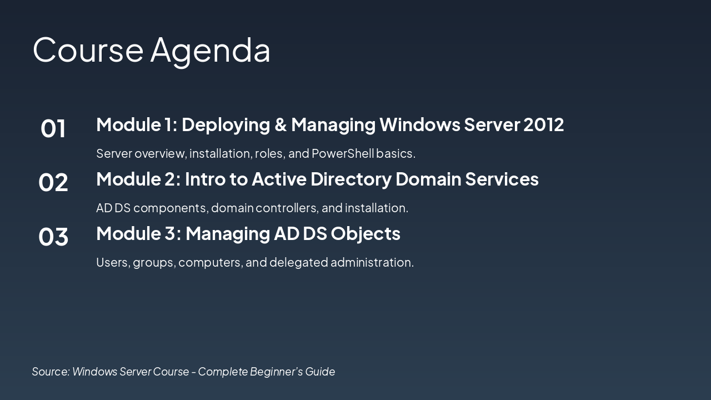Viewport: 711px width, 400px height.
Task: Click the Module 2 description line
Action: 253,208
